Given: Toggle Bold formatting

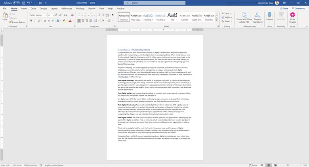Looking at the screenshot, I should (x=31, y=21).
